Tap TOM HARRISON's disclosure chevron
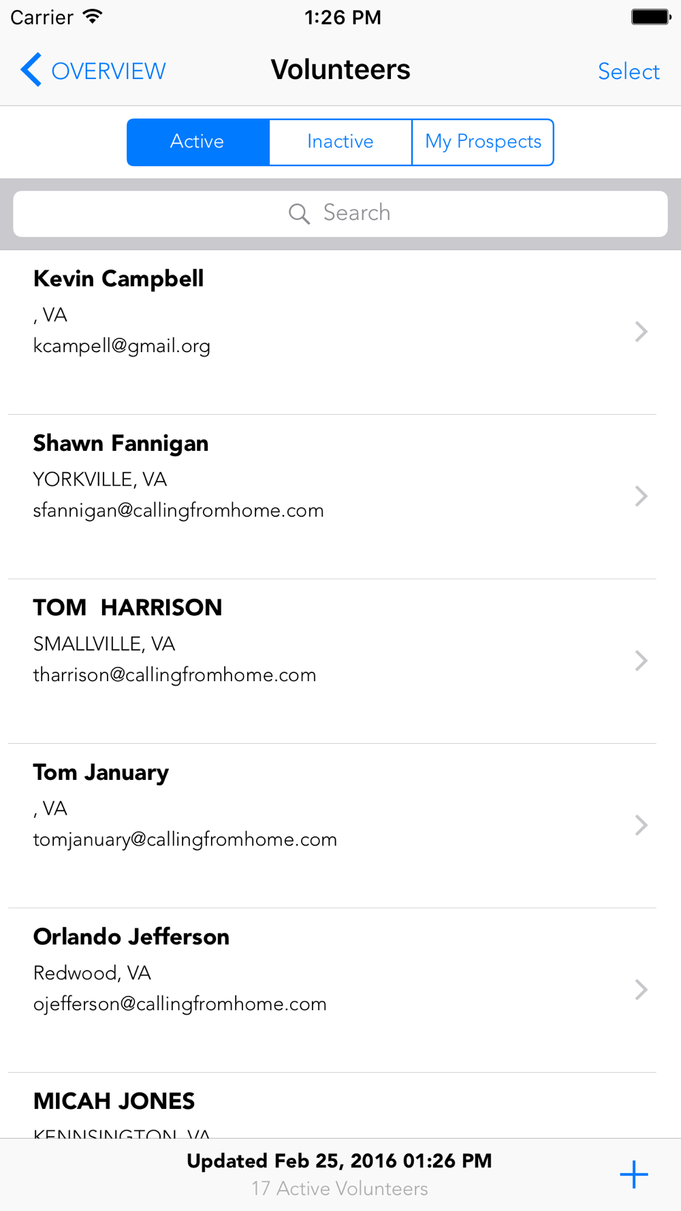The image size is (681, 1211). 641,661
